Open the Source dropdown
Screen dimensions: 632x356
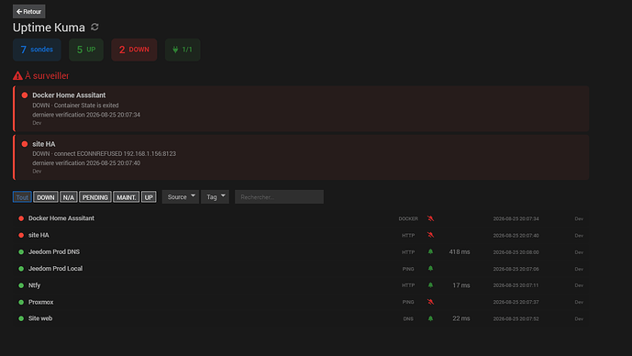181,196
